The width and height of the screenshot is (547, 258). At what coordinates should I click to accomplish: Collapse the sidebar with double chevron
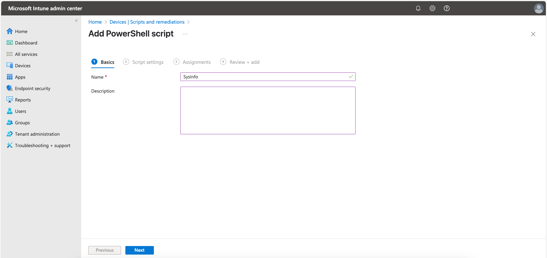tap(76, 21)
